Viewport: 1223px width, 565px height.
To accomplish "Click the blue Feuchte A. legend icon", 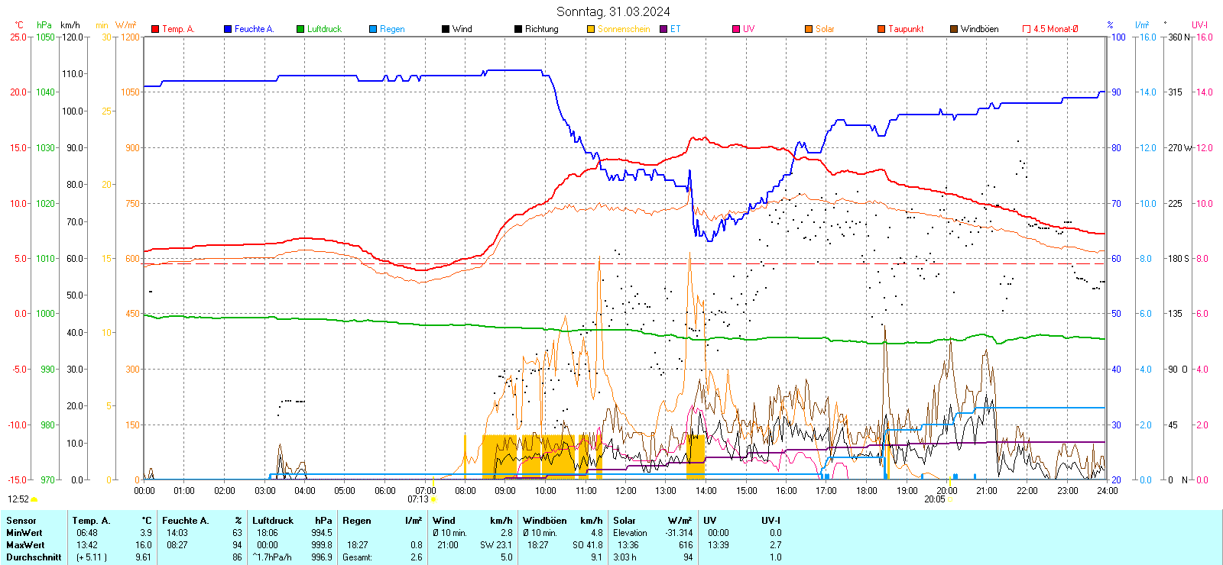I will 228,29.
